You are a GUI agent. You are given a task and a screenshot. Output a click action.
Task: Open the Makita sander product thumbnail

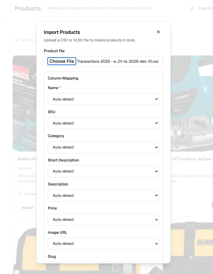point(25,104)
